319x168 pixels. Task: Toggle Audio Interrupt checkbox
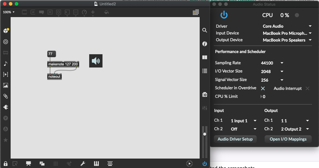(307, 88)
